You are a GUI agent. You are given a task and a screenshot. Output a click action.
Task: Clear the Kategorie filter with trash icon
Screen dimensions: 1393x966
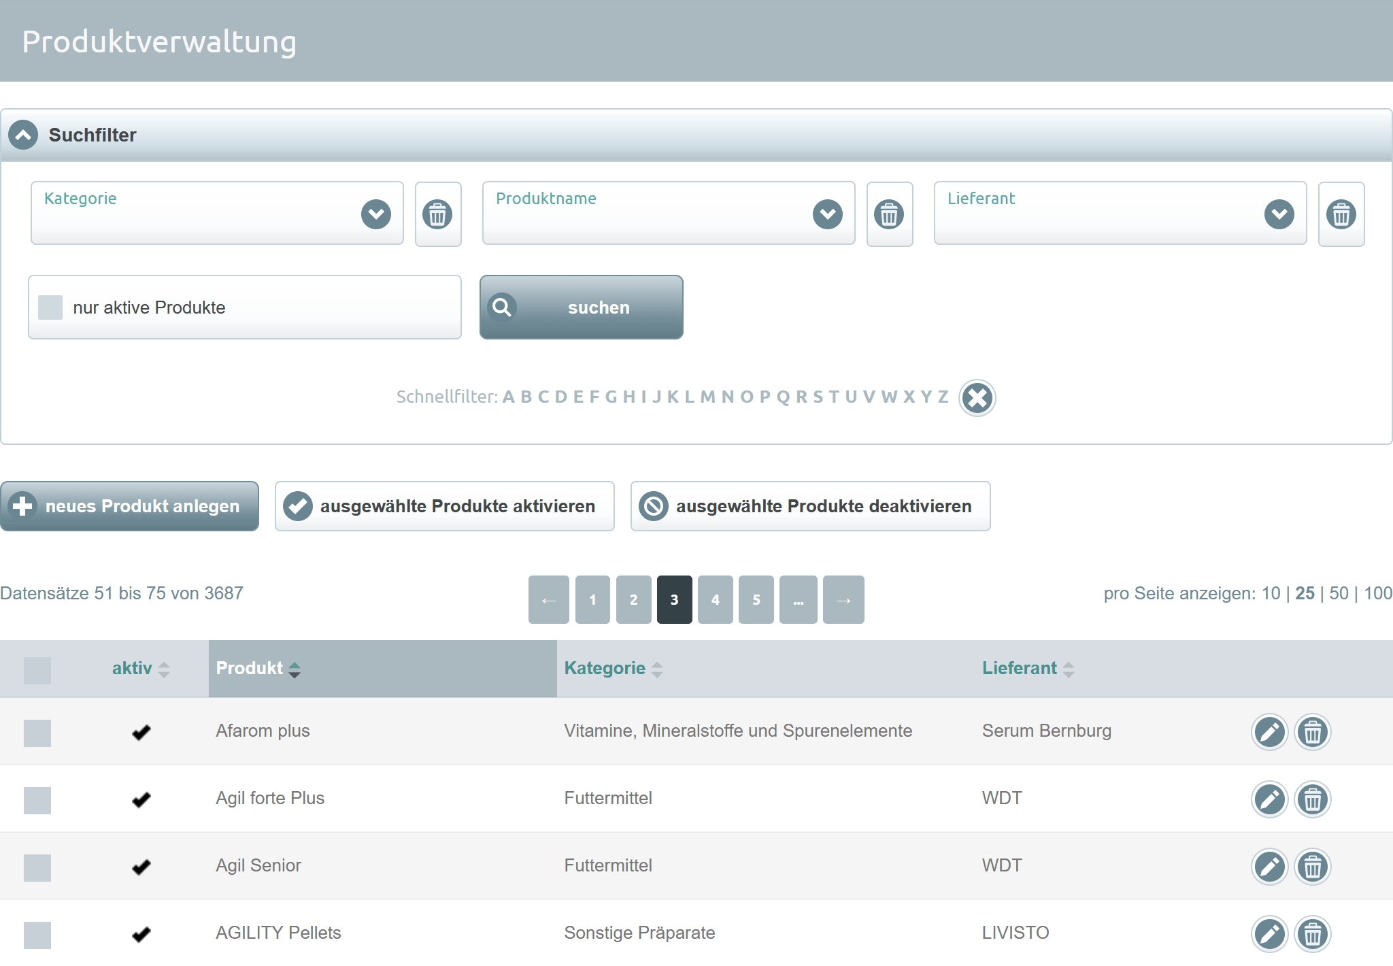tap(438, 214)
